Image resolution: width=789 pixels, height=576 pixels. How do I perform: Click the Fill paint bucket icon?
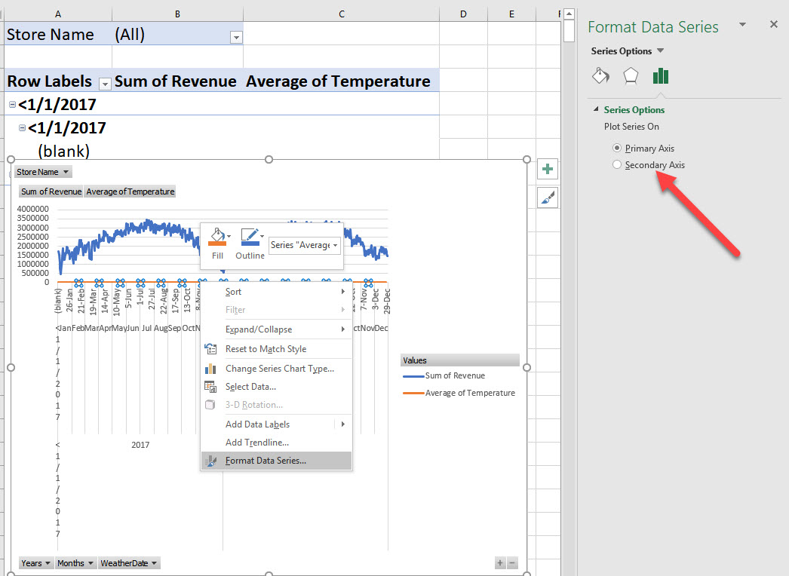click(217, 237)
